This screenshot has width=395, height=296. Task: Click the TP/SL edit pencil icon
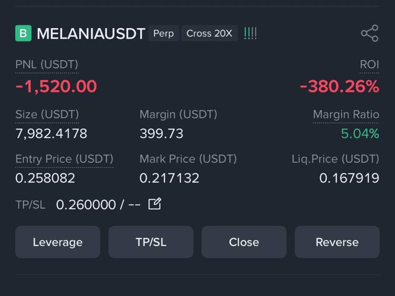coord(155,204)
